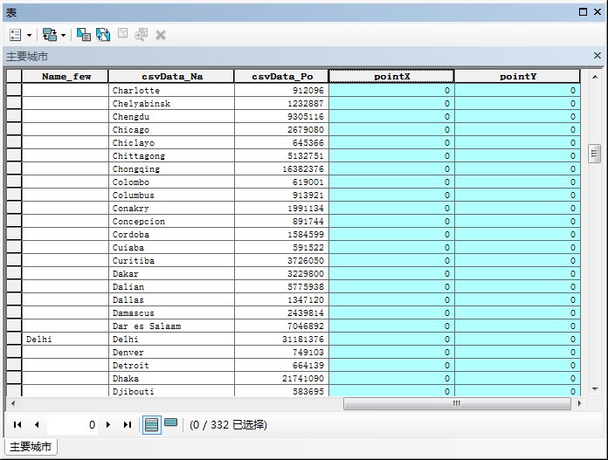
Task: Click the Switch Selection icon
Action: click(103, 35)
